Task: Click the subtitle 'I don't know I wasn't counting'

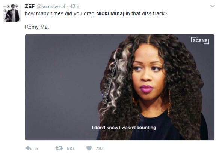Action: point(124,128)
